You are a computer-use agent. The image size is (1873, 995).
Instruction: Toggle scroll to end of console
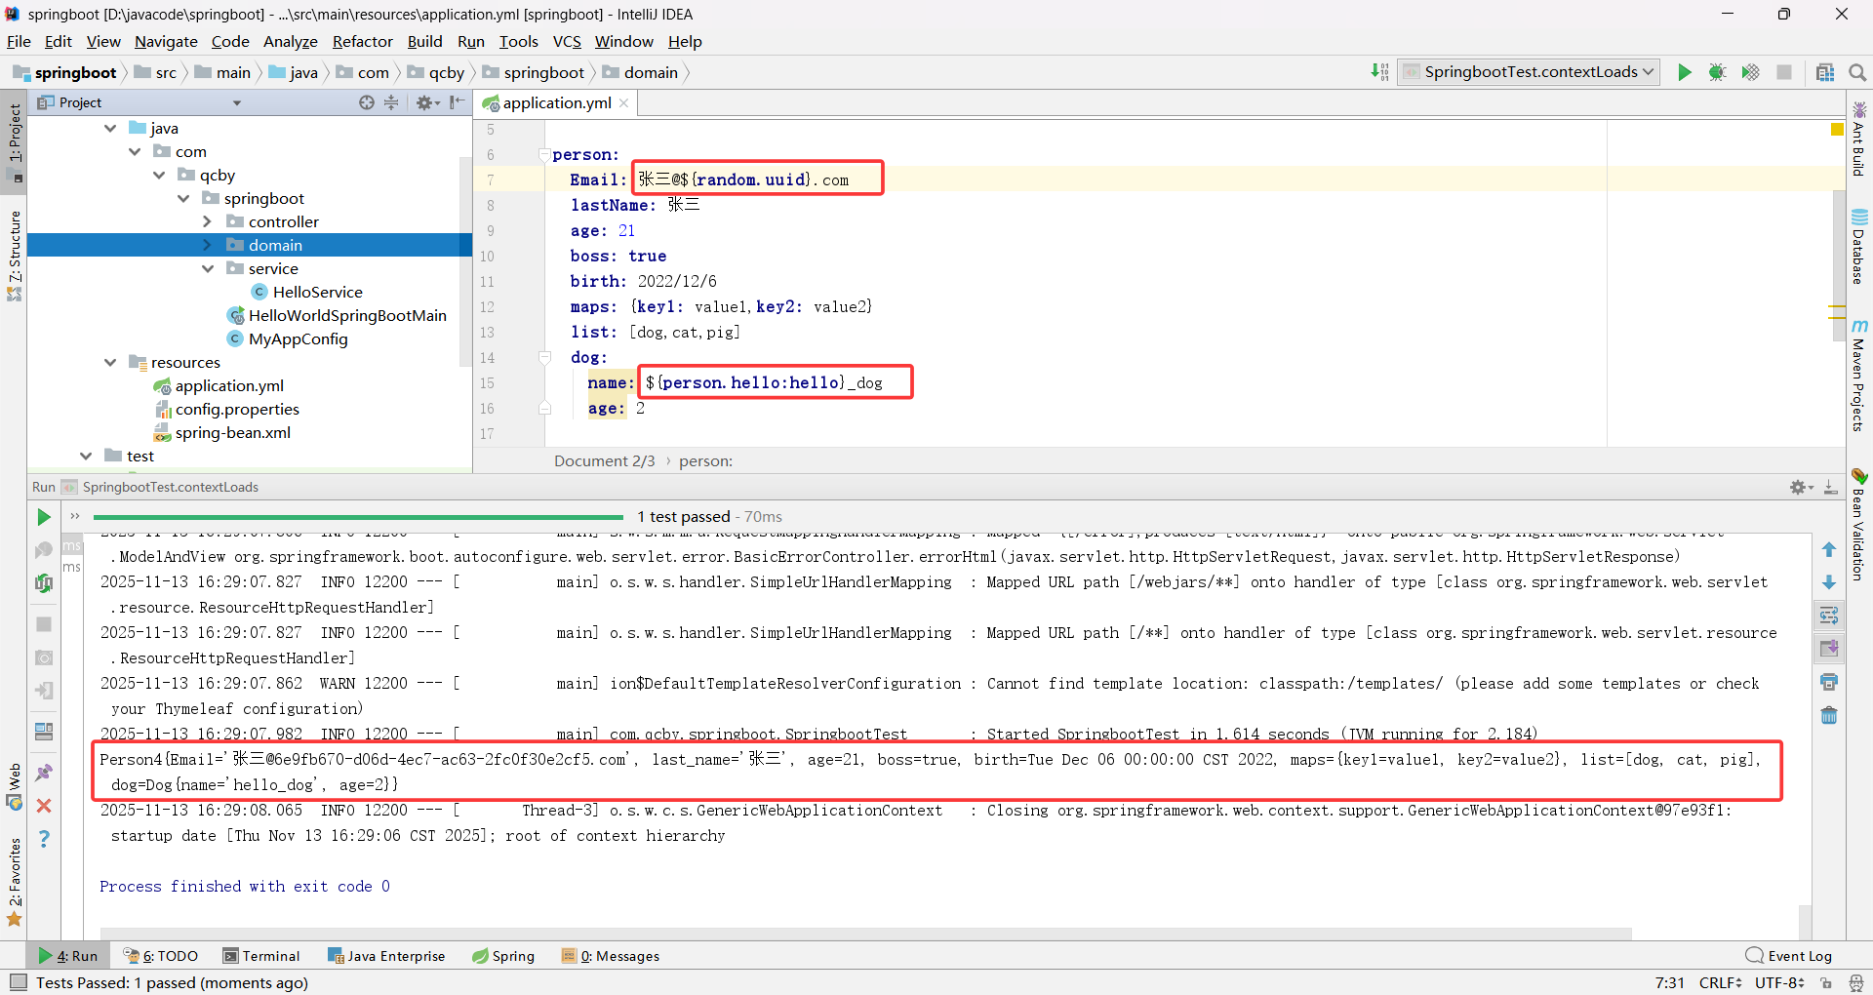[x=1829, y=648]
